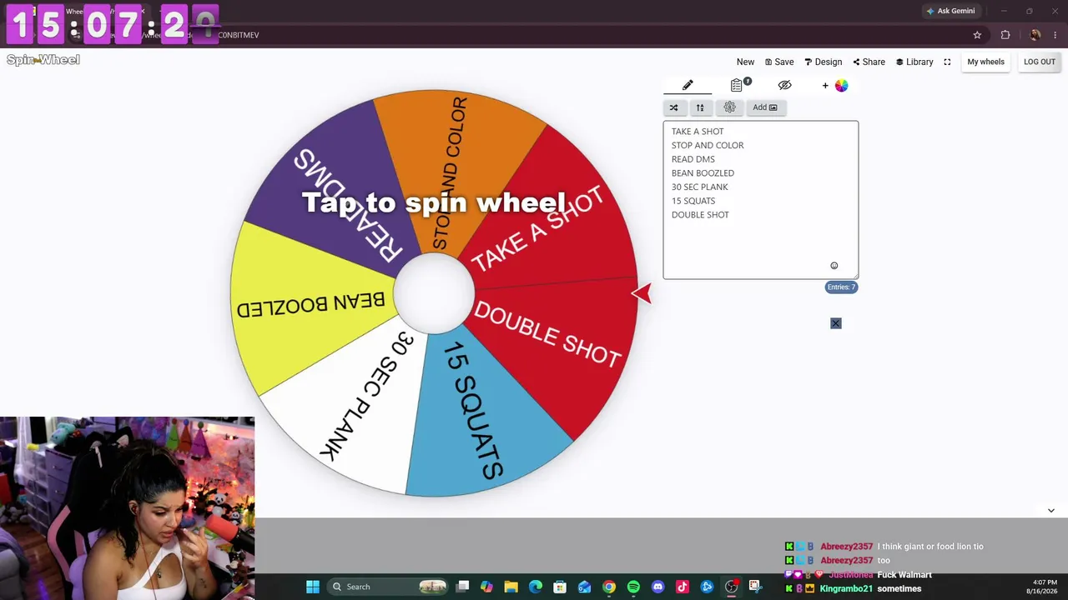Open OBS Studio from the taskbar
The width and height of the screenshot is (1068, 600).
point(731,587)
